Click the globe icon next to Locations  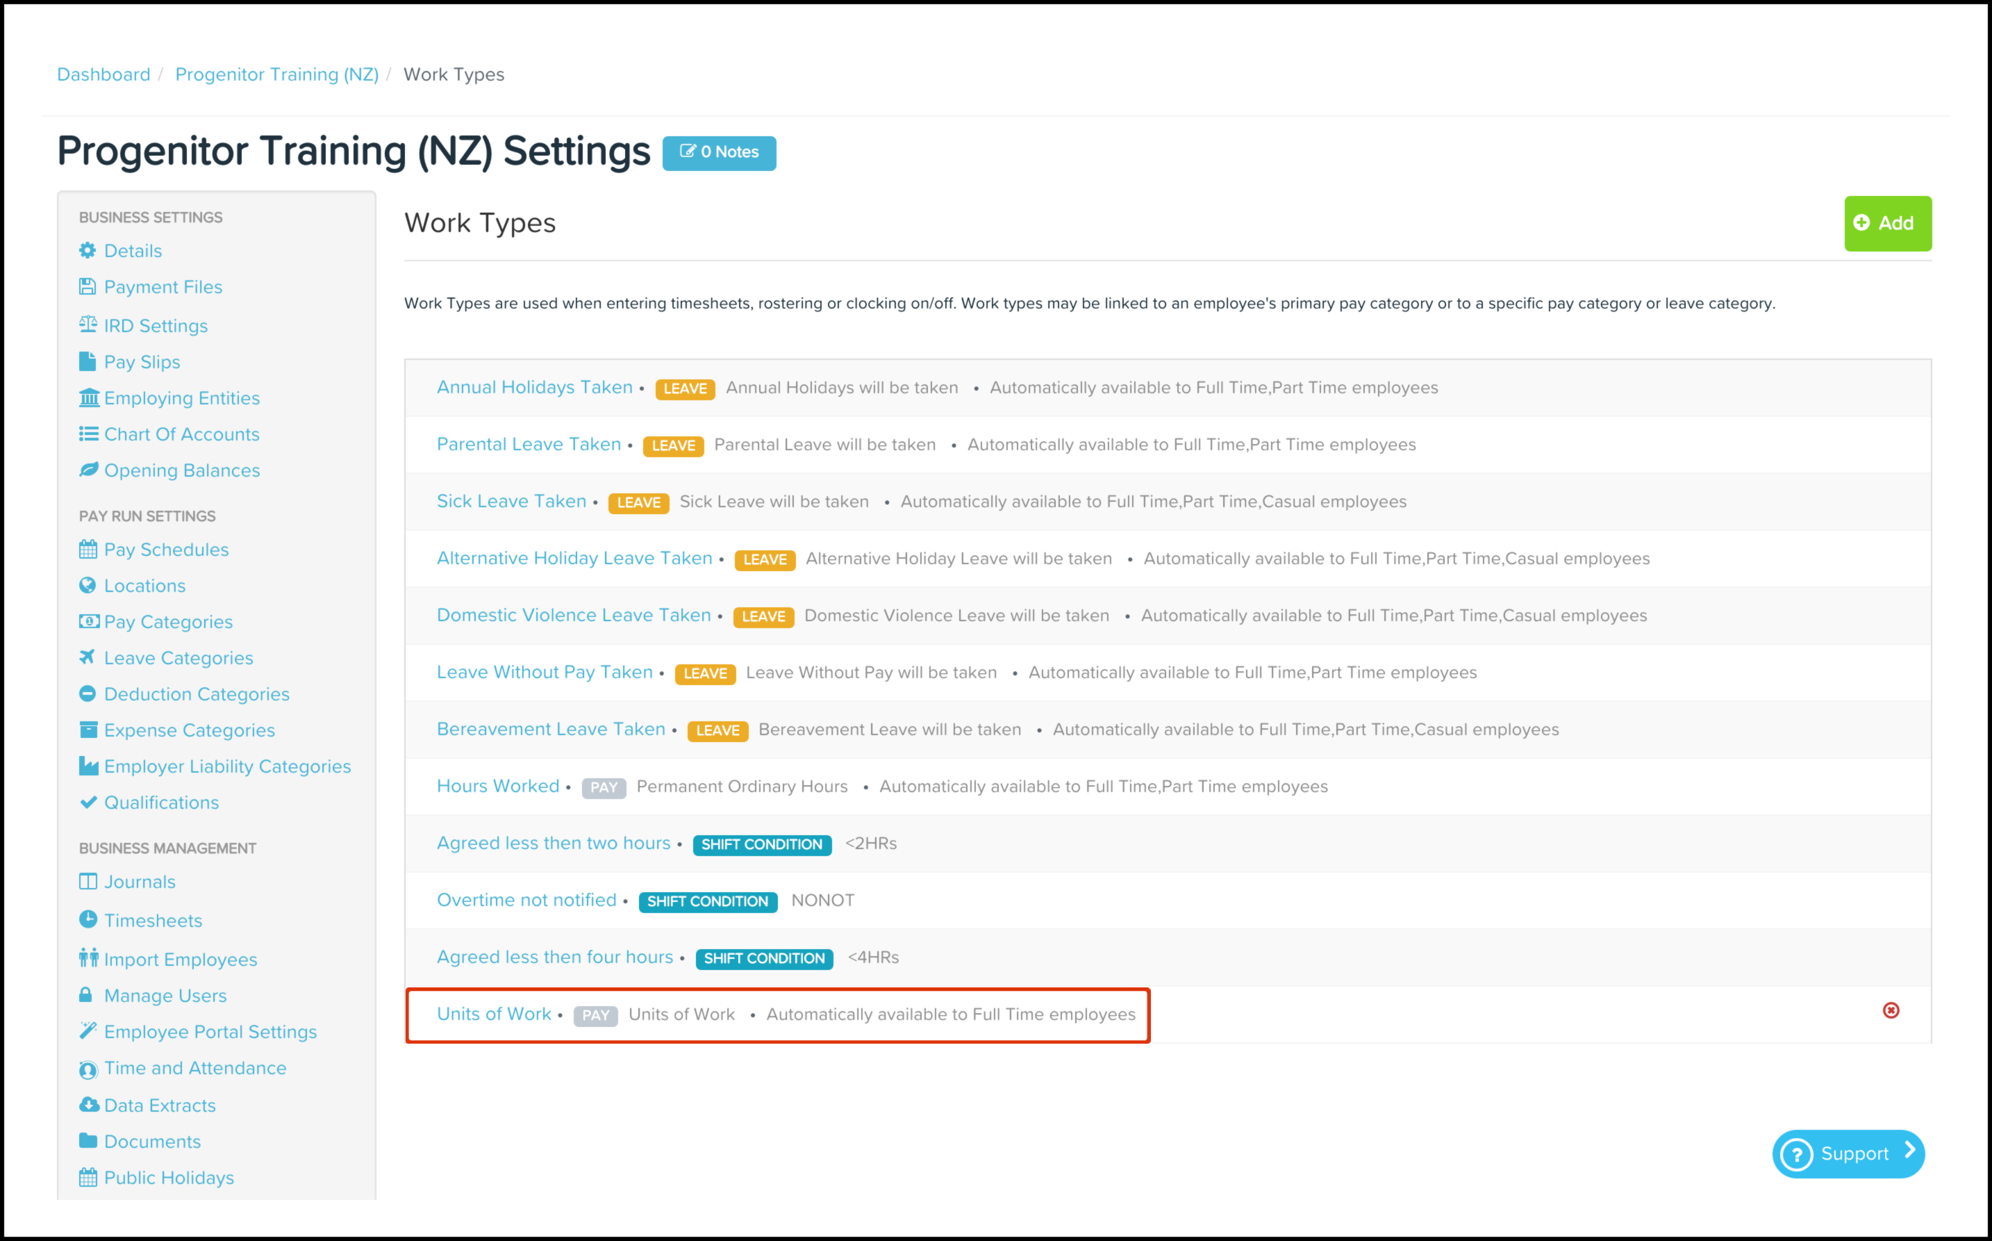88,585
